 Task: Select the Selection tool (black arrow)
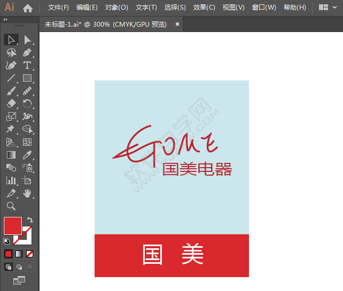(x=11, y=40)
